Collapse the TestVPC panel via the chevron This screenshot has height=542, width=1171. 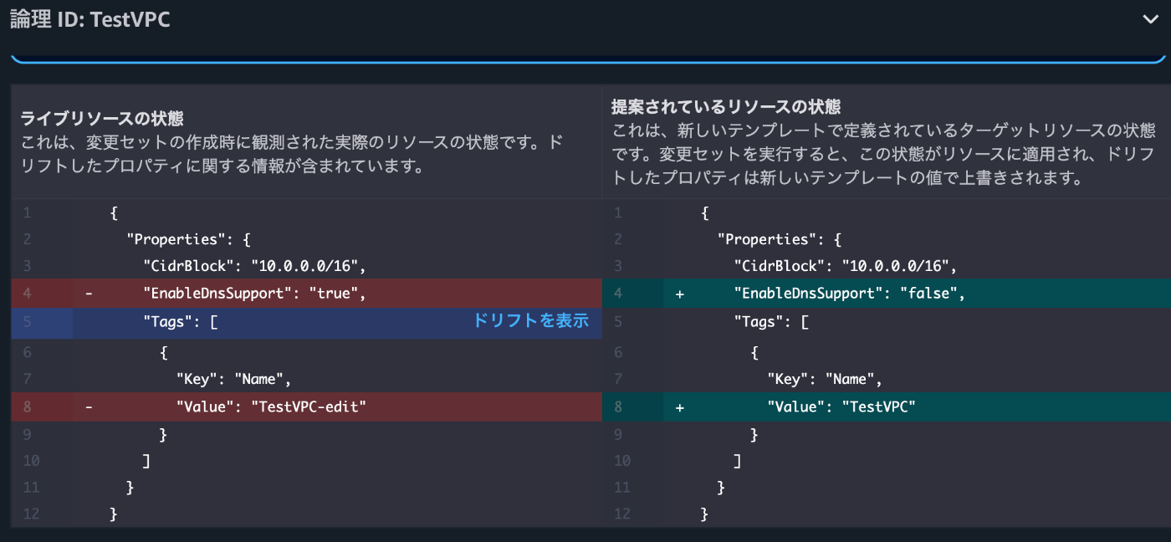tap(1151, 18)
